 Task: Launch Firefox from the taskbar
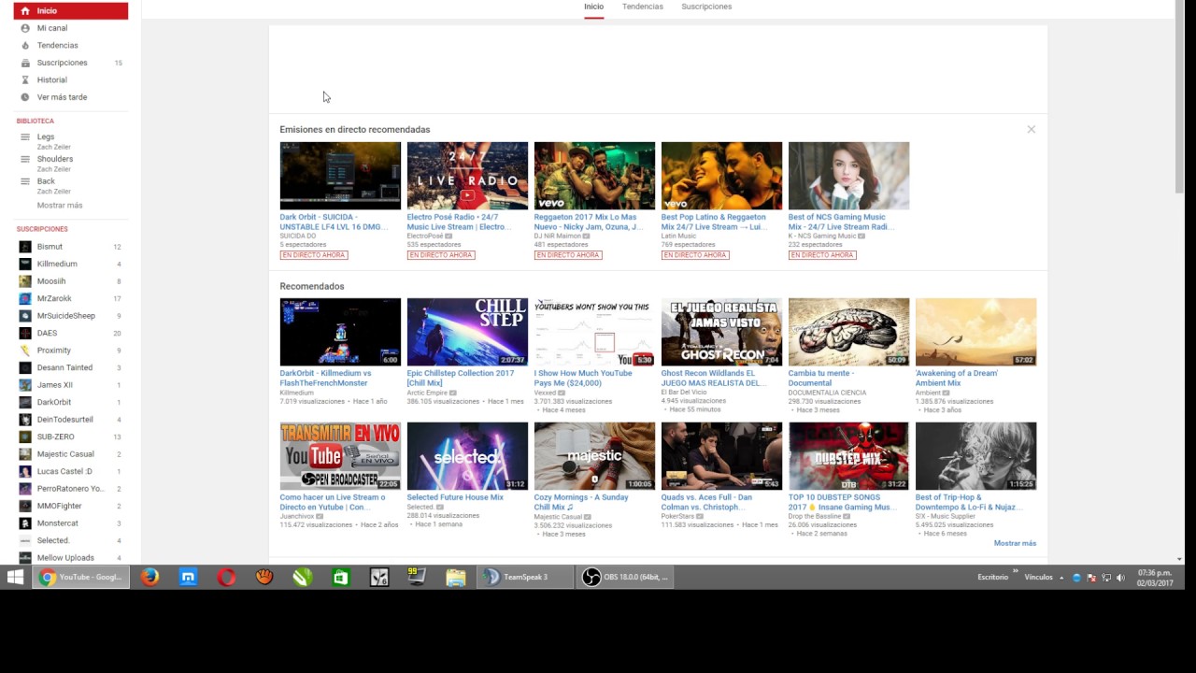[x=149, y=577]
